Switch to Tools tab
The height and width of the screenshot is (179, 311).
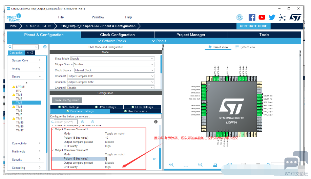point(264,35)
